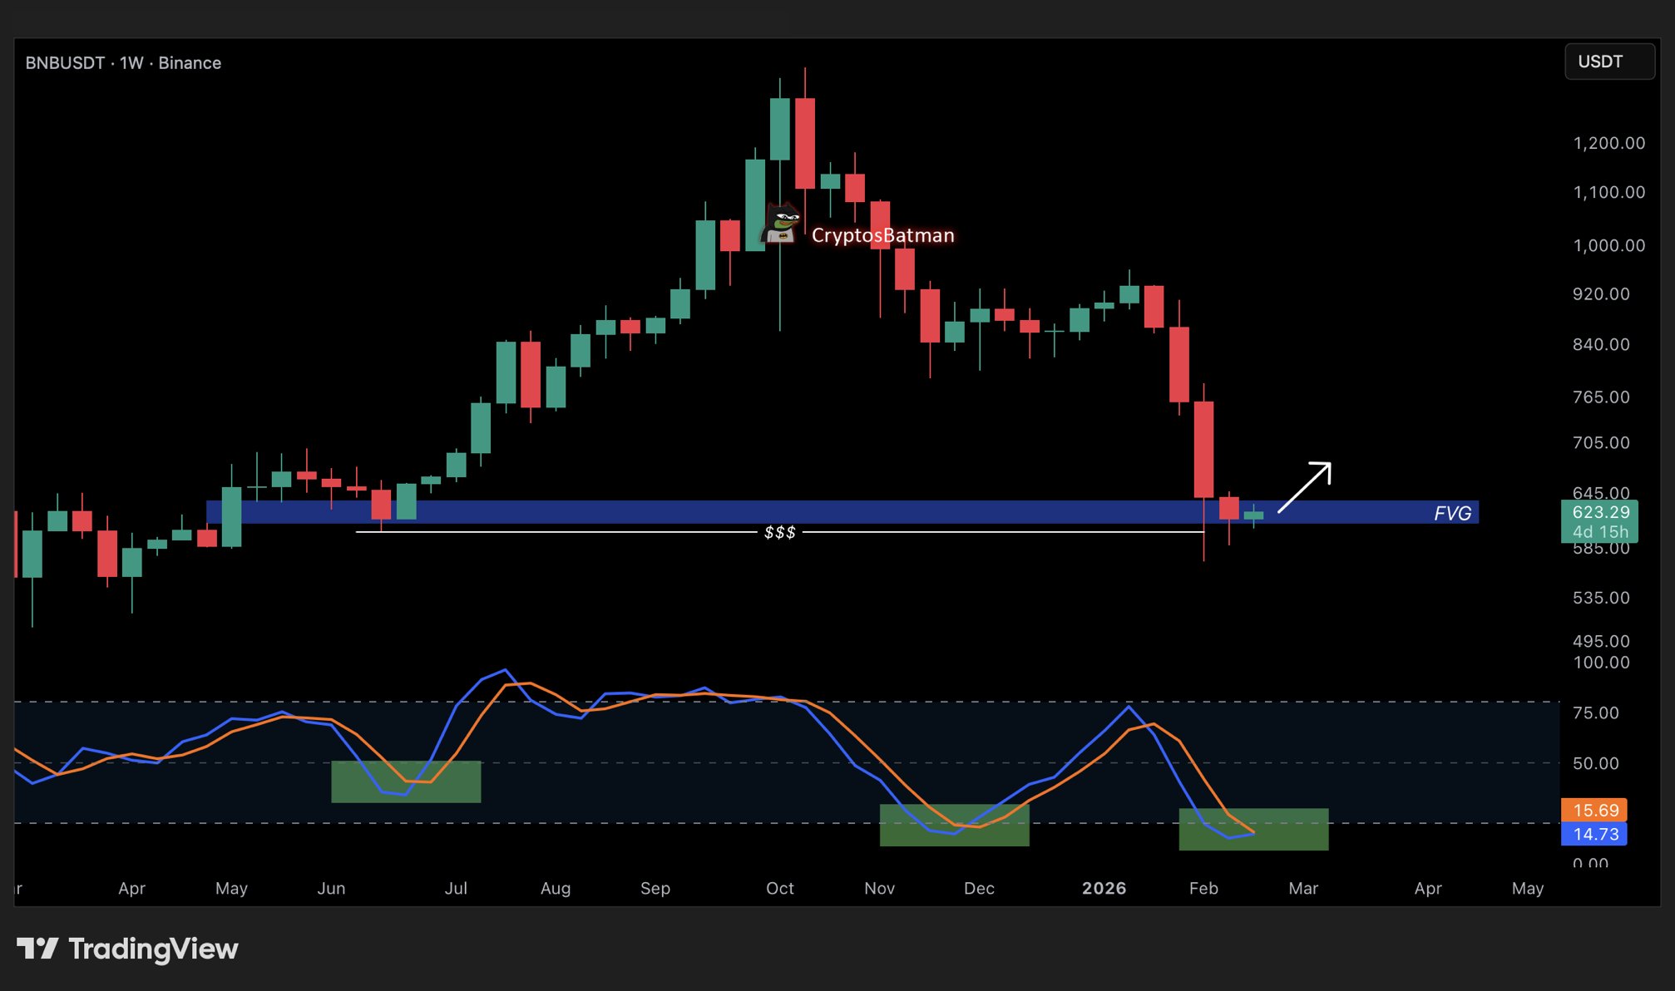Click the TradingView wordmark text

(x=153, y=949)
